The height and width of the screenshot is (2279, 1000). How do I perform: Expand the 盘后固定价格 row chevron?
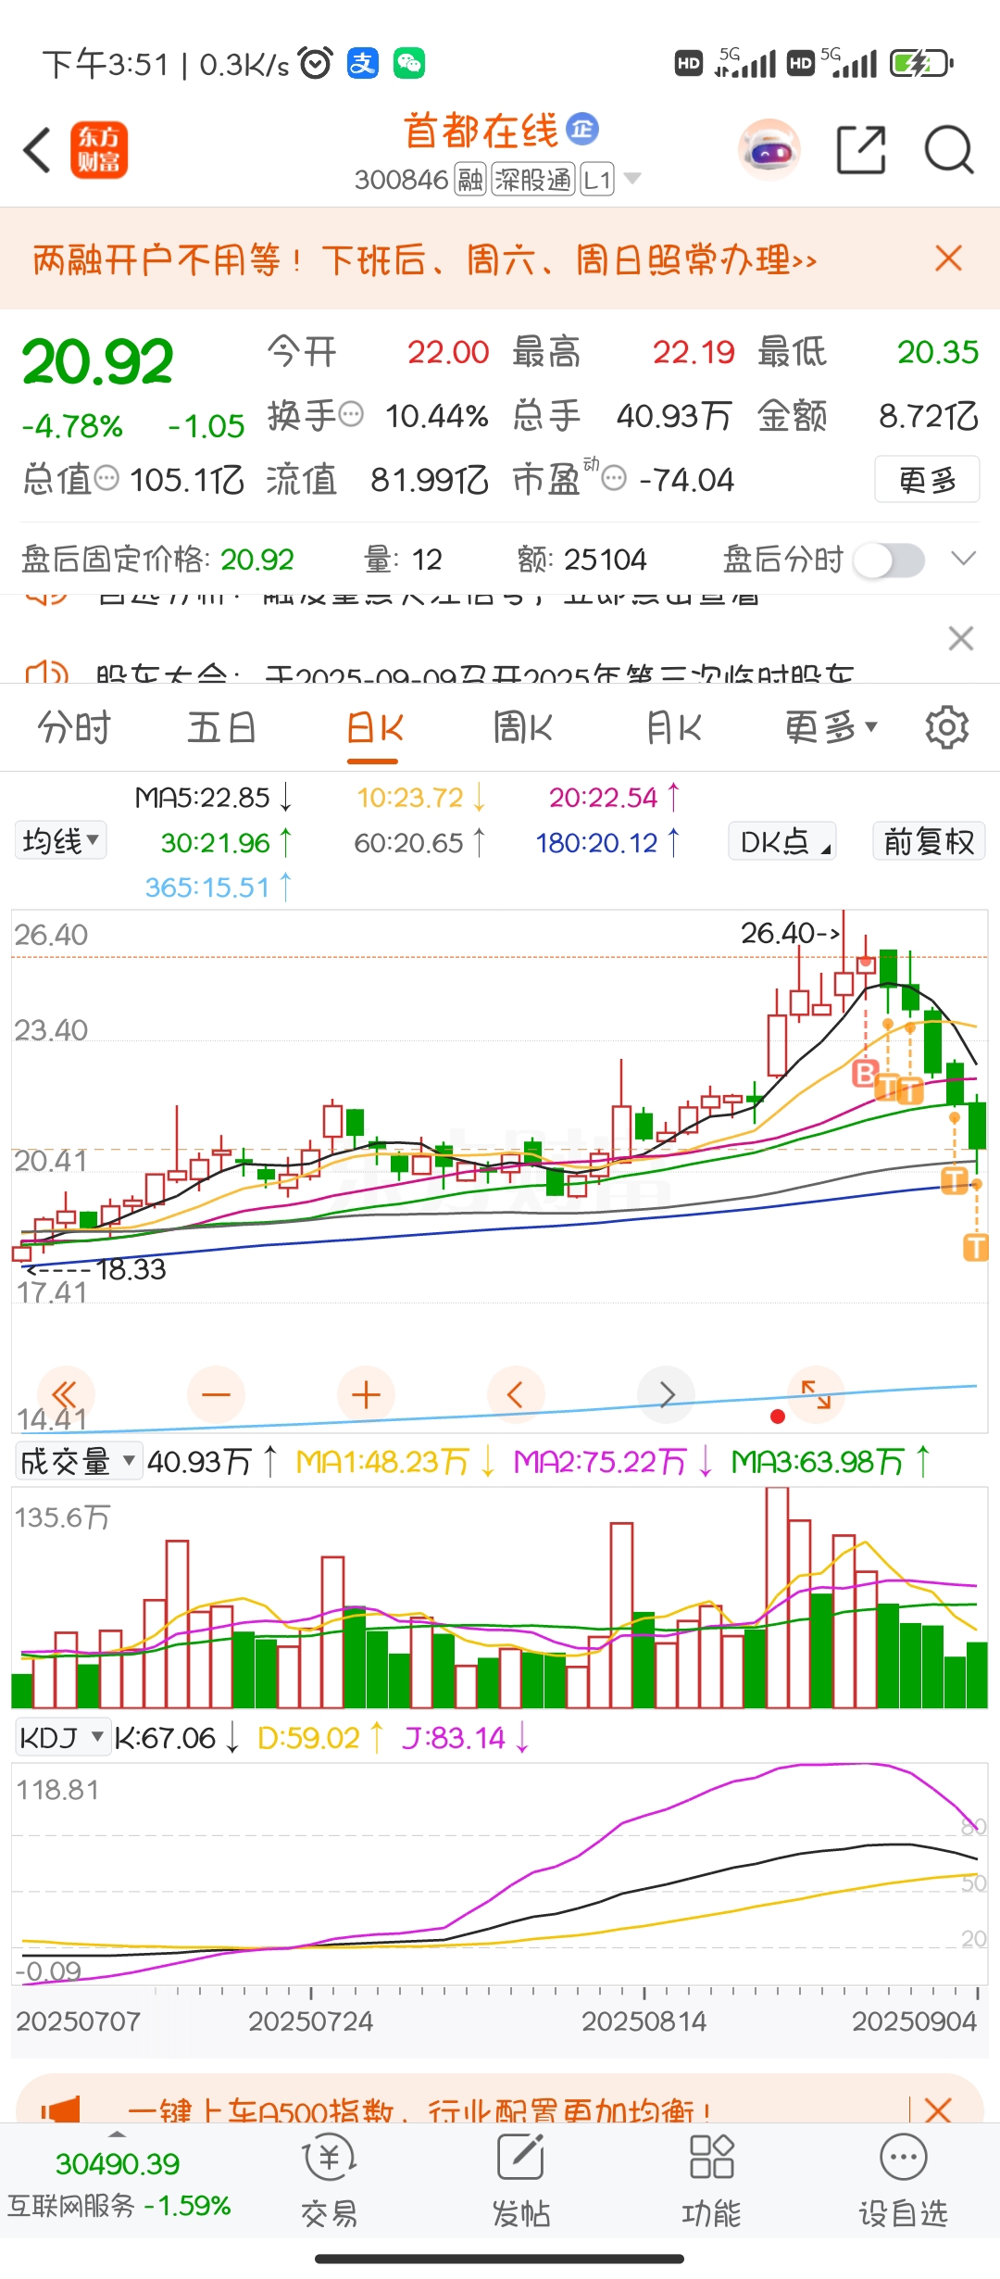964,559
